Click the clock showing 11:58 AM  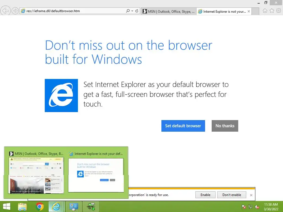tap(271, 205)
